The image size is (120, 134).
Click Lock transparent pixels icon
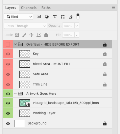[x=17, y=35]
